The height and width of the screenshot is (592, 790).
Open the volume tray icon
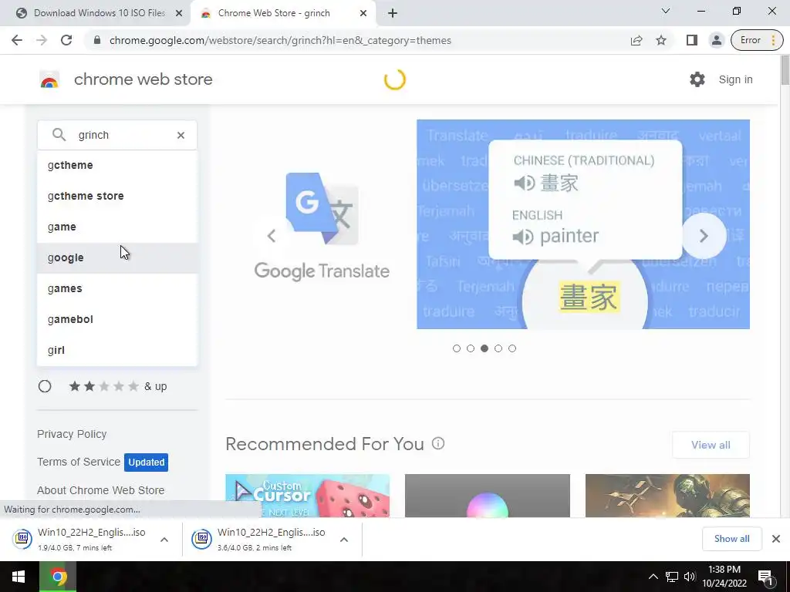tap(690, 577)
